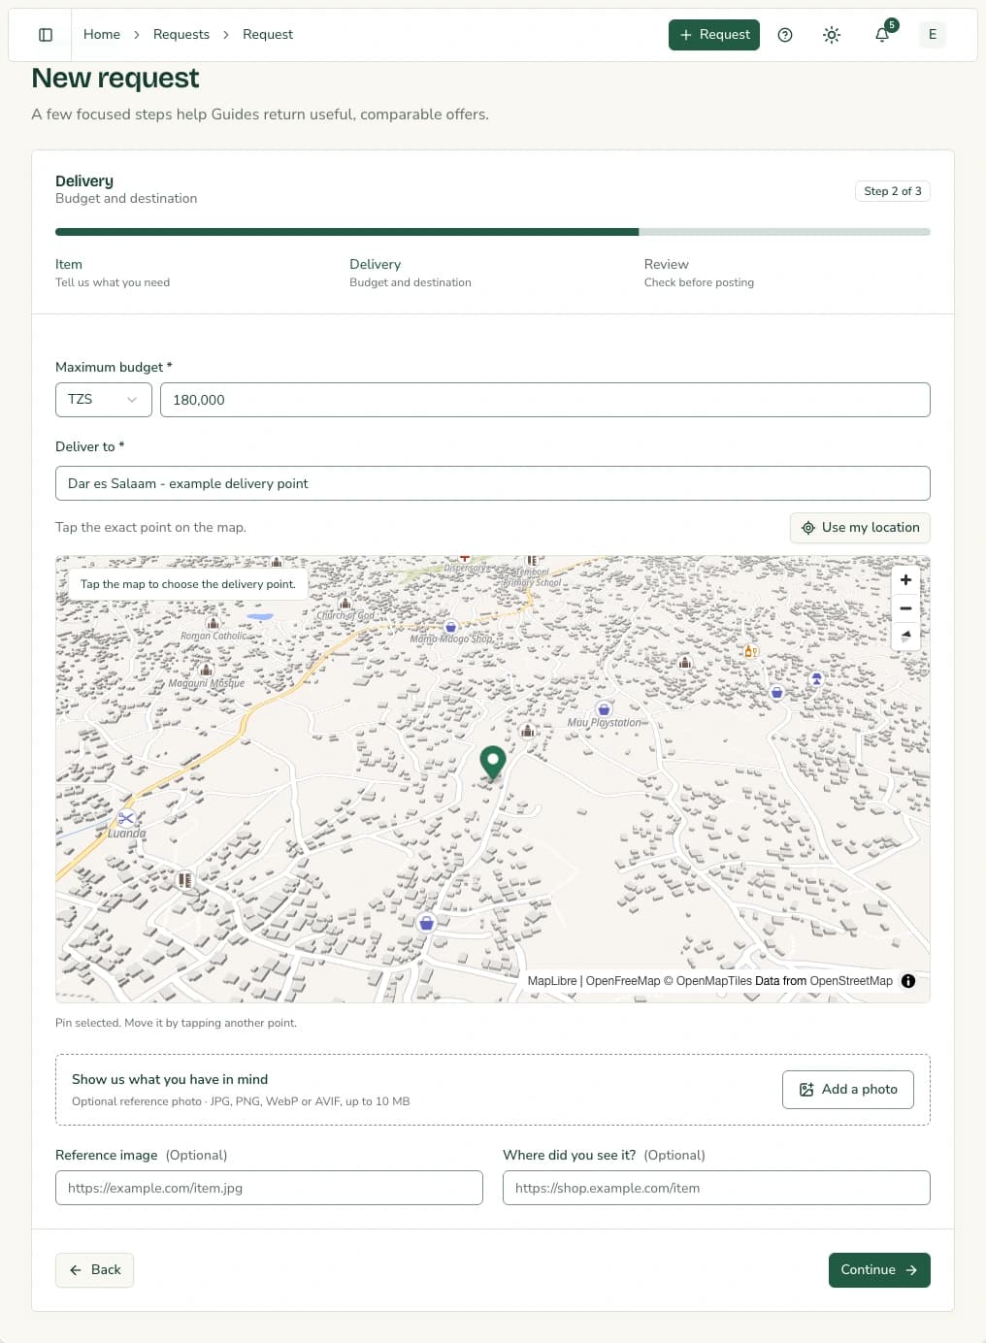Viewport: 986px width, 1343px height.
Task: Open the Review step
Action: pos(699,273)
